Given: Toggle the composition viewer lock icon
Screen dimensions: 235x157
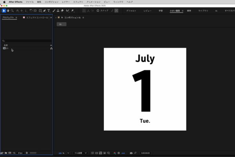Looking at the screenshot, I should click(62, 18).
